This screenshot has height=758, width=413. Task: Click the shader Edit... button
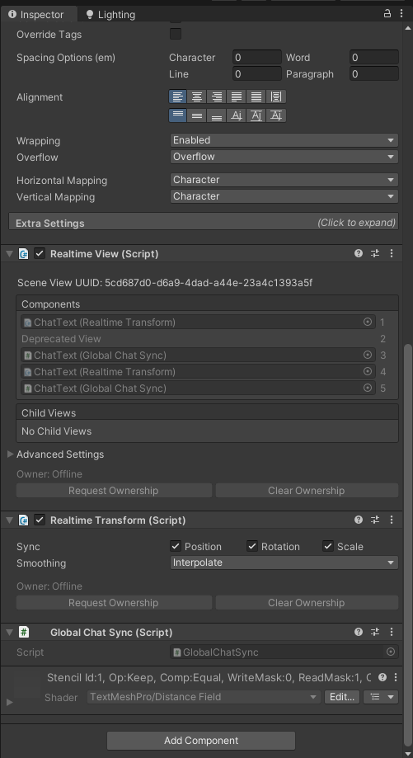pos(342,697)
